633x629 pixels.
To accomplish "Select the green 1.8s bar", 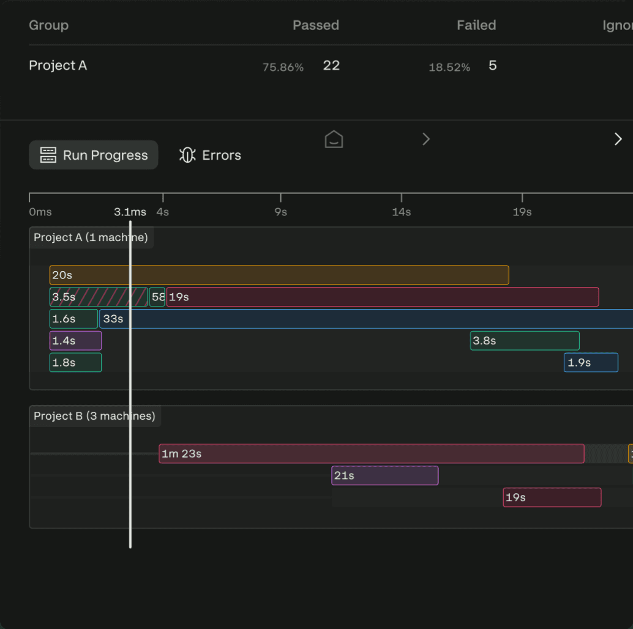I will 75,362.
